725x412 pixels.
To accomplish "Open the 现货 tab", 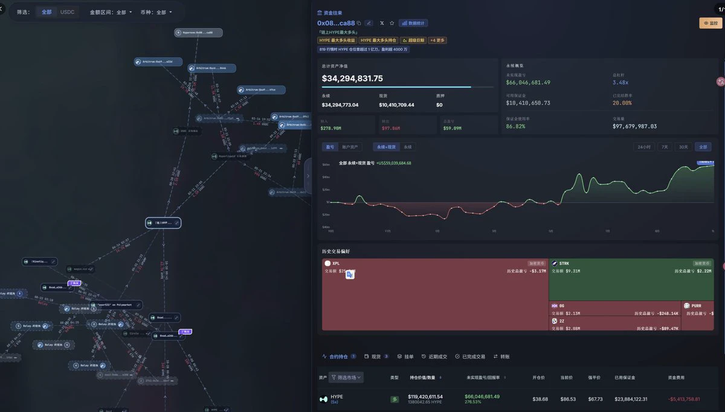I will point(376,356).
